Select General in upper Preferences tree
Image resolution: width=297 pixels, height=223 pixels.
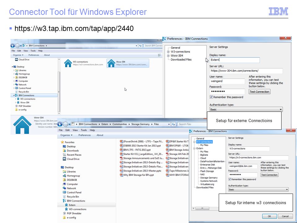(175, 48)
